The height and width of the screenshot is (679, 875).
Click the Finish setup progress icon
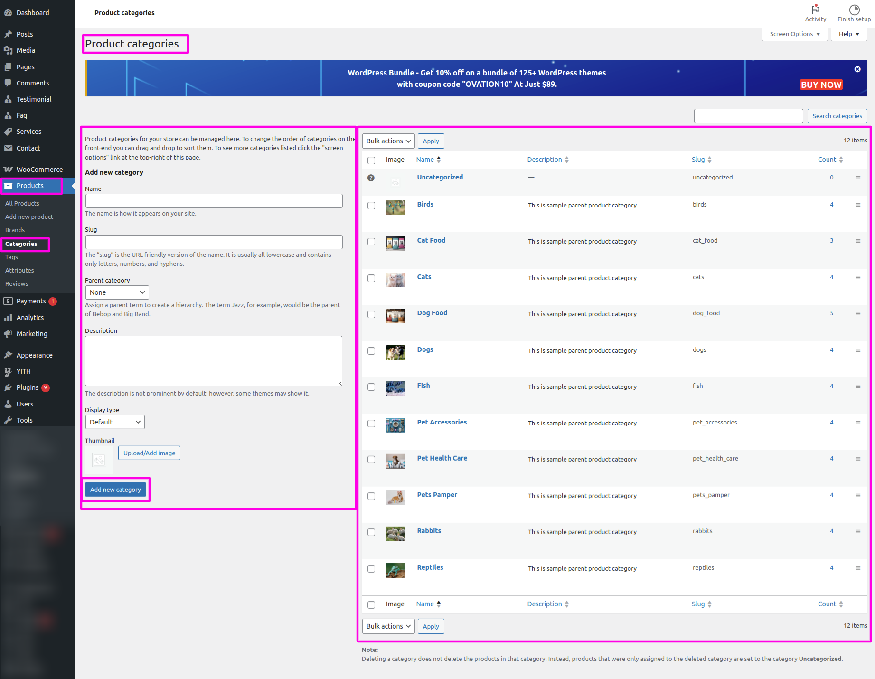click(x=854, y=9)
